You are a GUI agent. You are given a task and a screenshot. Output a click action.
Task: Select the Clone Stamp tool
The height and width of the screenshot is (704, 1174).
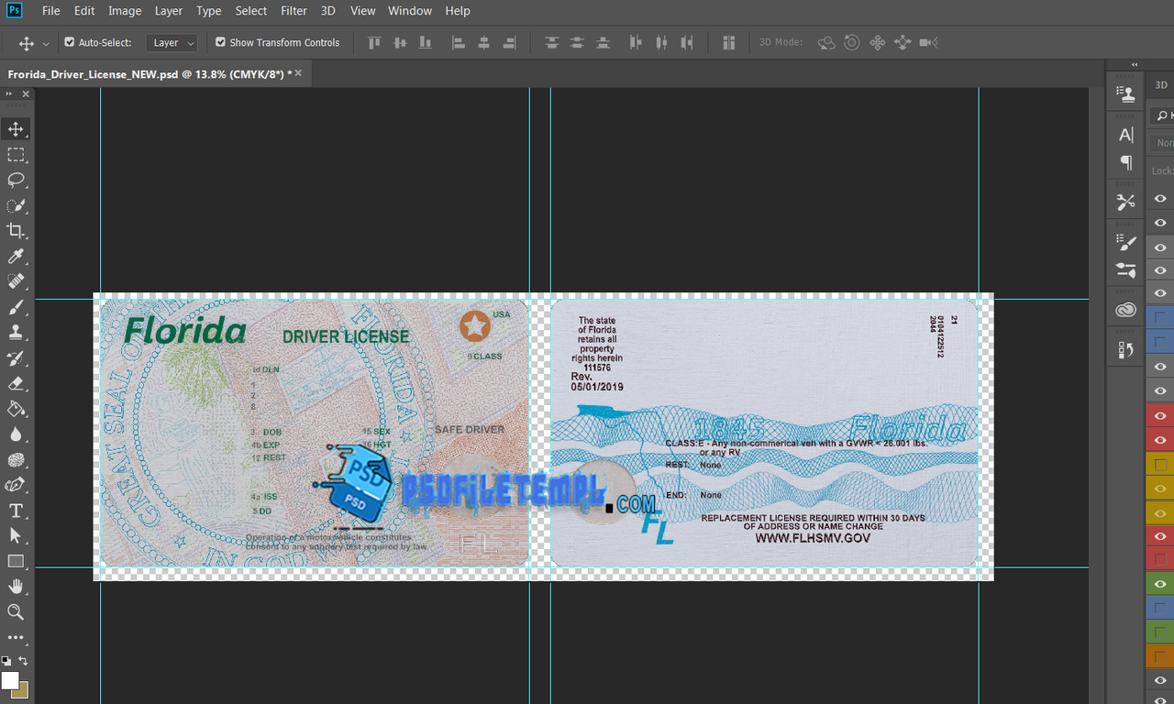click(17, 333)
